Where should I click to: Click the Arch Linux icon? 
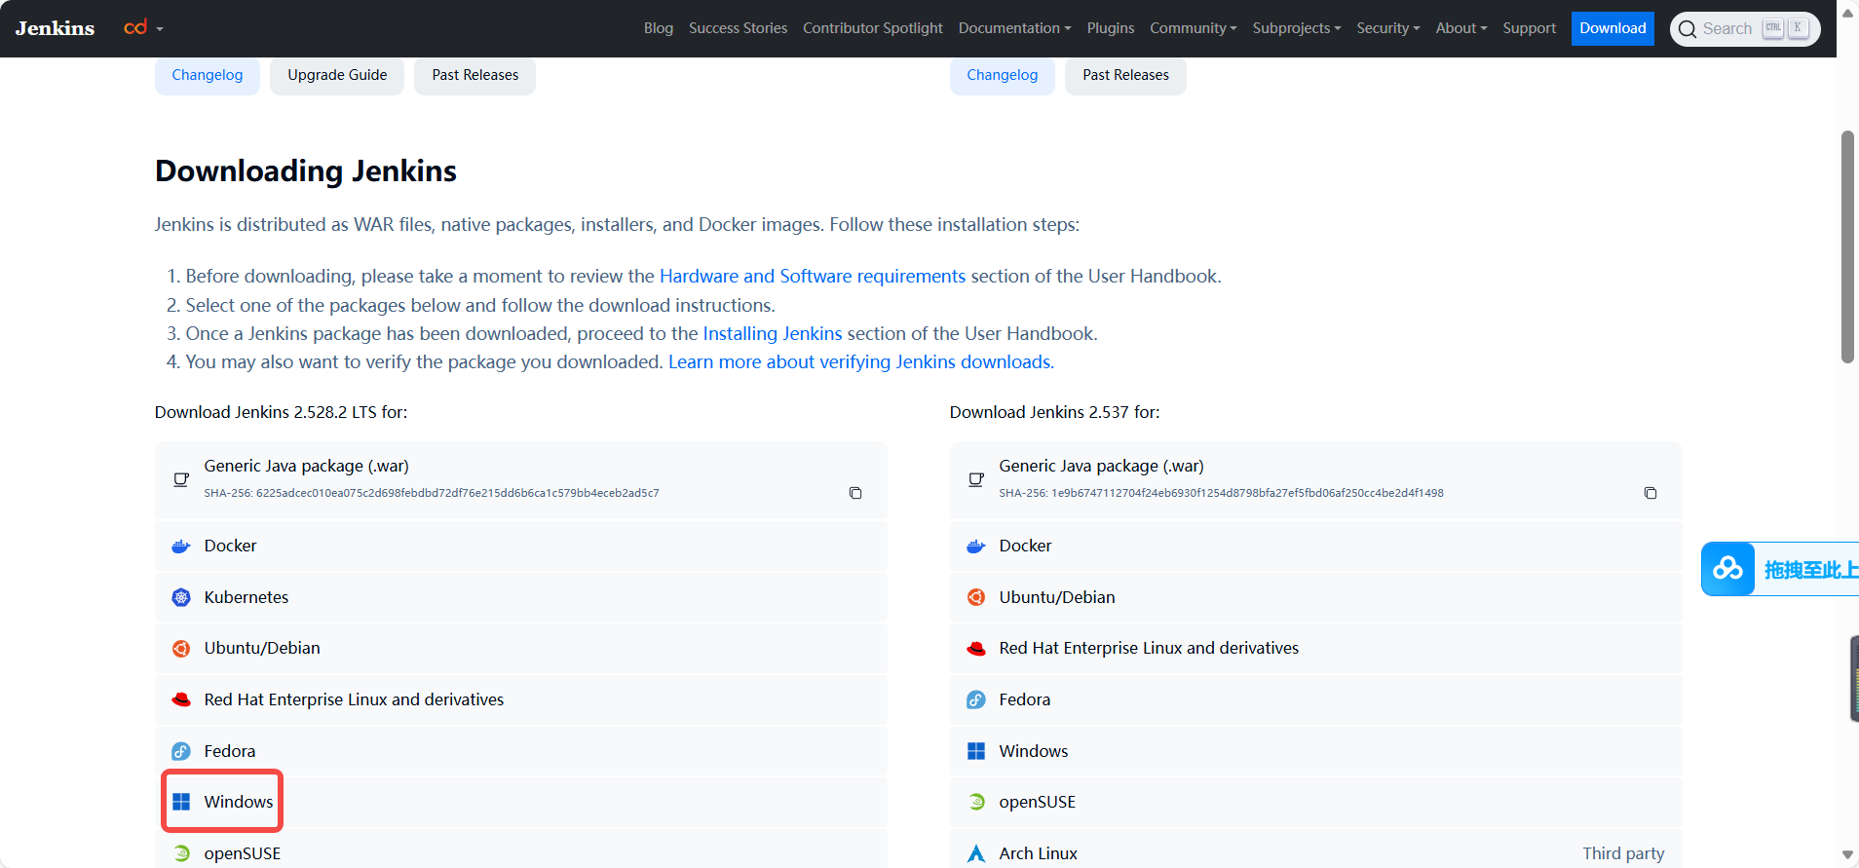pyautogui.click(x=976, y=853)
